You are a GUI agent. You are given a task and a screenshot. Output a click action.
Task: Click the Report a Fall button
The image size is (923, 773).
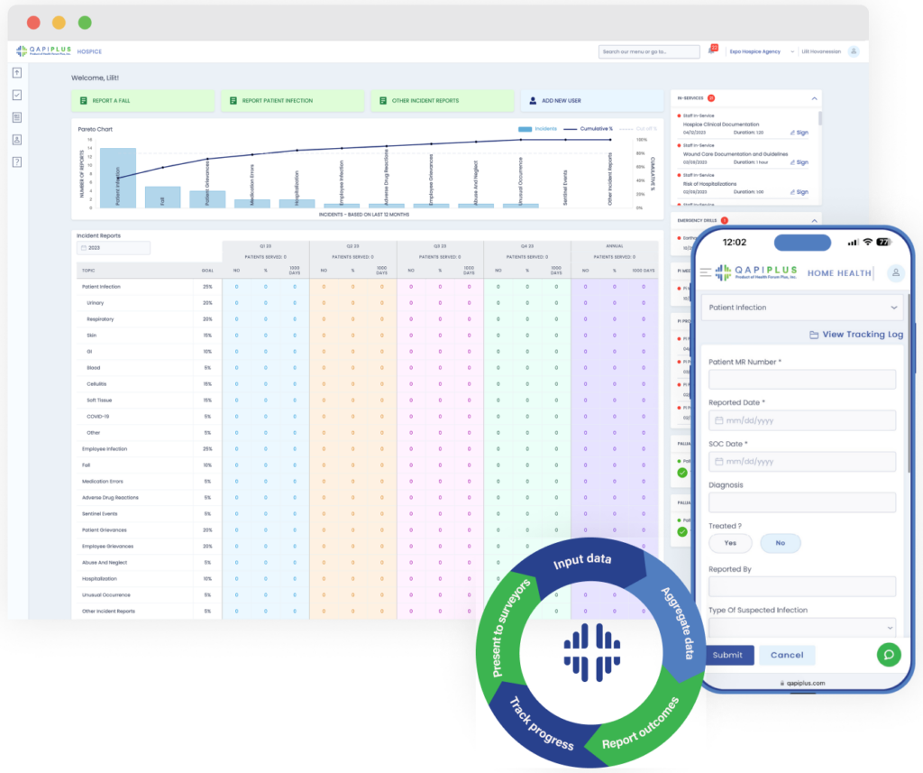click(x=143, y=101)
